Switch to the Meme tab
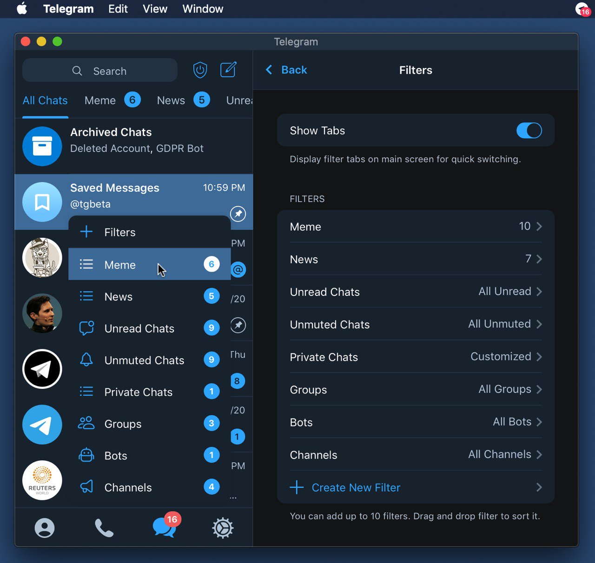595x563 pixels. (112, 100)
